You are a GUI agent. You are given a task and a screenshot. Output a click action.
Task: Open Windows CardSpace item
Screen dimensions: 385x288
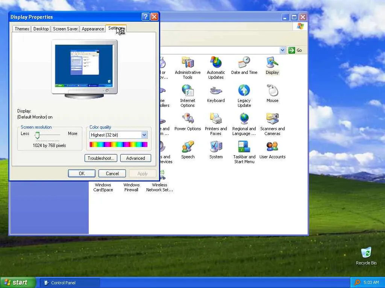[x=103, y=187]
